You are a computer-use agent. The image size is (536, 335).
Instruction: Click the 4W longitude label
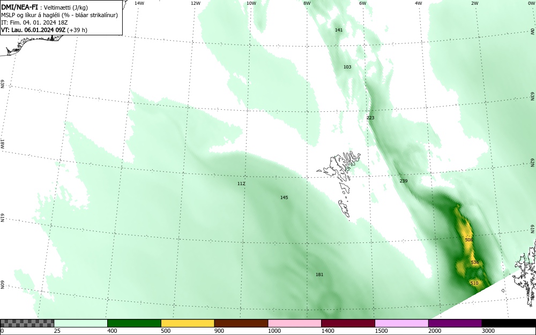coord(419,3)
